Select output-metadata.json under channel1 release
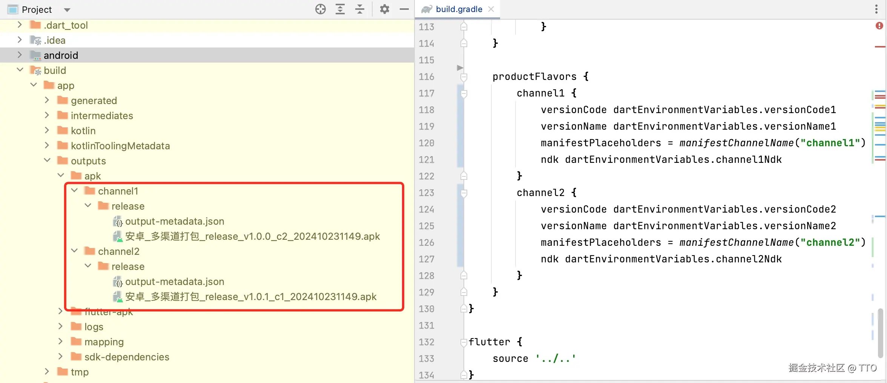The width and height of the screenshot is (887, 383). coord(175,221)
